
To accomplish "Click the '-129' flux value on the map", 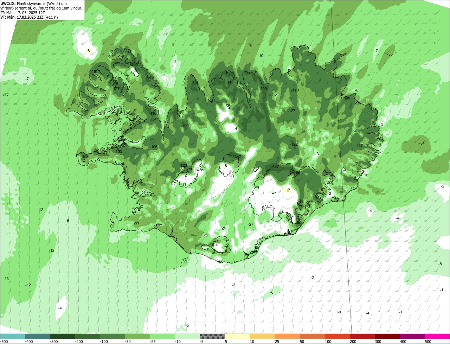I will click(185, 126).
